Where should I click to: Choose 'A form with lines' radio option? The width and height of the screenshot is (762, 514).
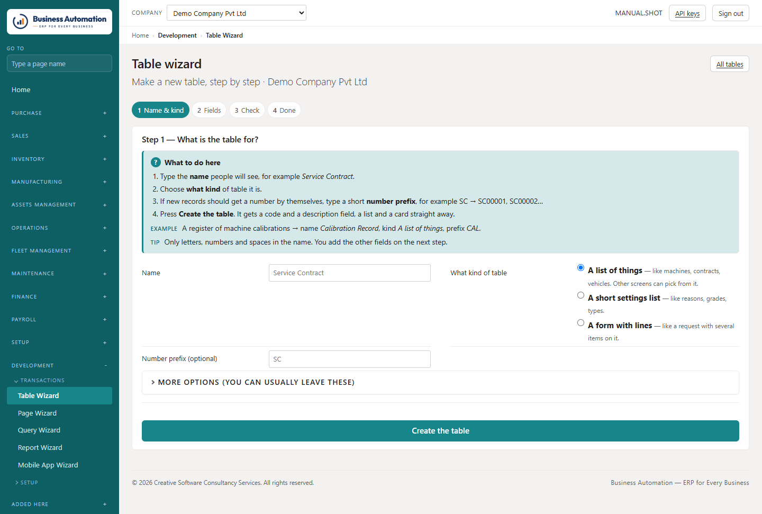[x=580, y=323]
